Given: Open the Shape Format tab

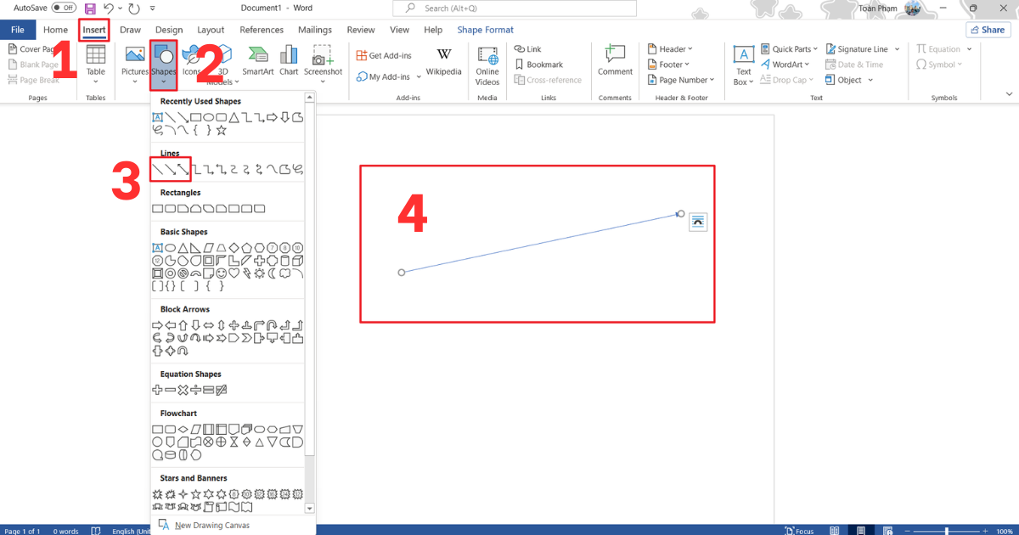Looking at the screenshot, I should point(485,30).
